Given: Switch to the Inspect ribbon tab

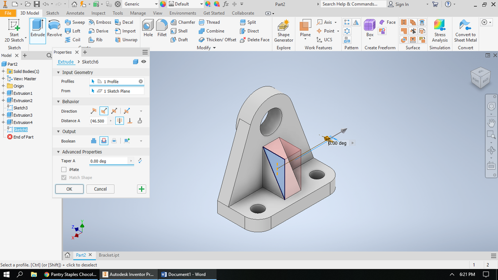Looking at the screenshot, I should [98, 13].
